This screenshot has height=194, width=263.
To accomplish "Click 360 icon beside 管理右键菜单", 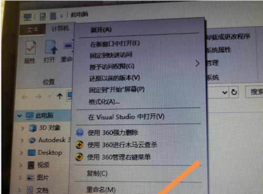I will (79, 157).
